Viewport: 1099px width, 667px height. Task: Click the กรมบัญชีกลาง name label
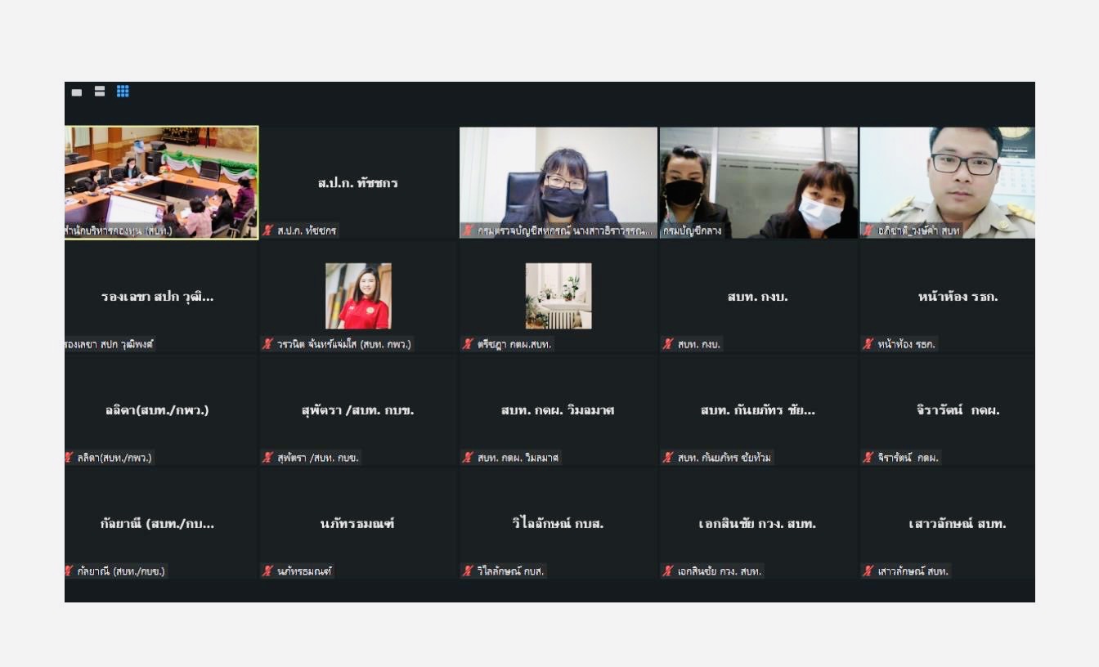click(693, 231)
